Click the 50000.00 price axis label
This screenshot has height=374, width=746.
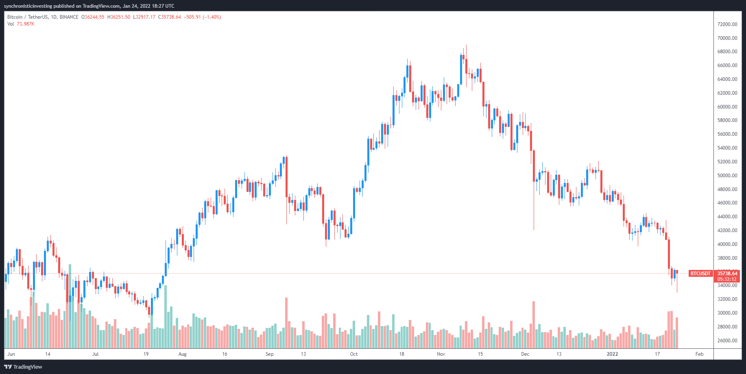[x=727, y=176]
